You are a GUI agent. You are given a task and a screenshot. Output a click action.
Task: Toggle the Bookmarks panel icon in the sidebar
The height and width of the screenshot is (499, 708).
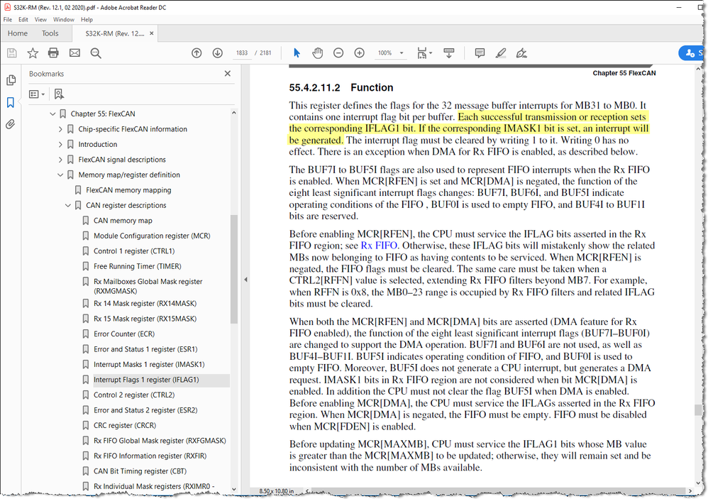(11, 102)
